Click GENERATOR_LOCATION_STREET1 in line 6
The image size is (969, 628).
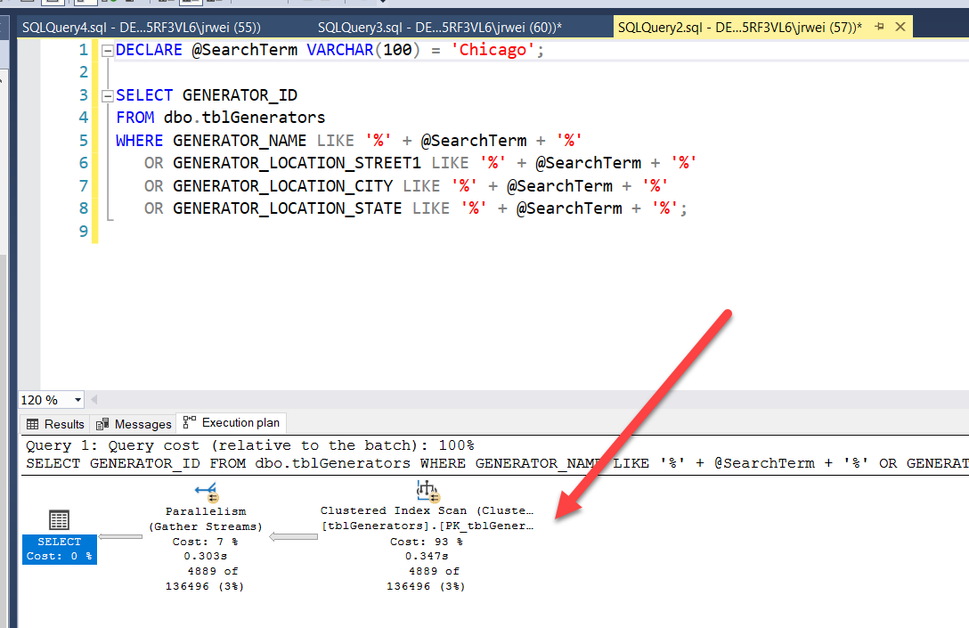point(297,163)
